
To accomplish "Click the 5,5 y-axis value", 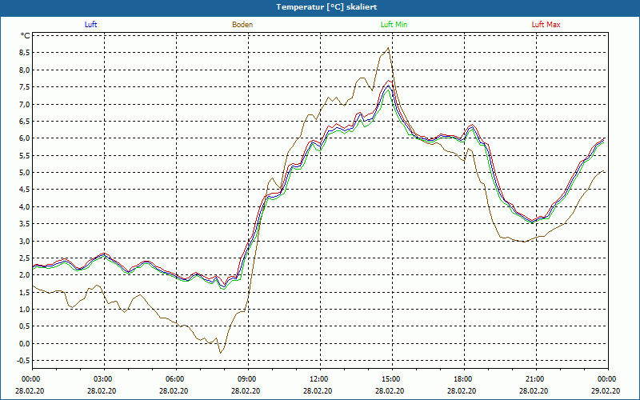I will [x=25, y=155].
